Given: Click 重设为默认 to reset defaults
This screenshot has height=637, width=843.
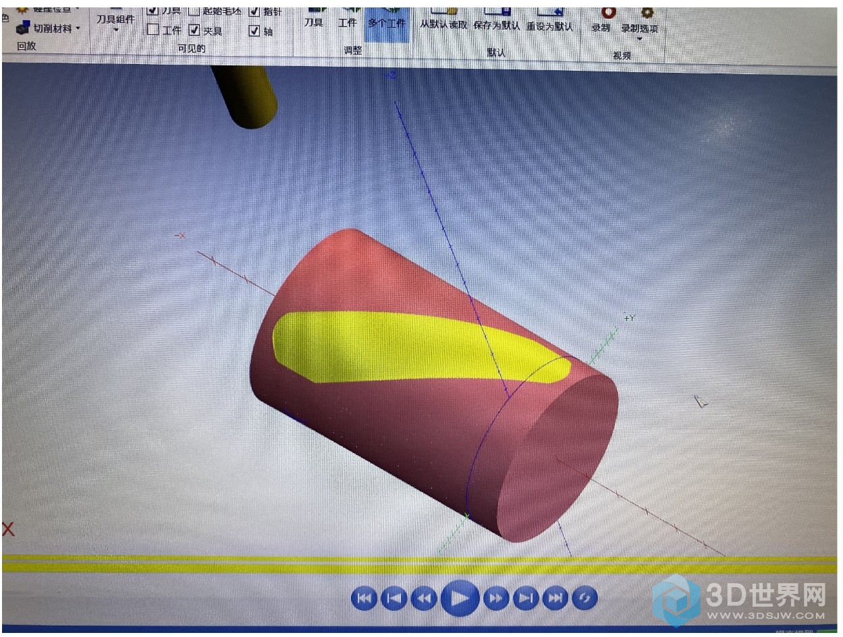Looking at the screenshot, I should coord(549,20).
